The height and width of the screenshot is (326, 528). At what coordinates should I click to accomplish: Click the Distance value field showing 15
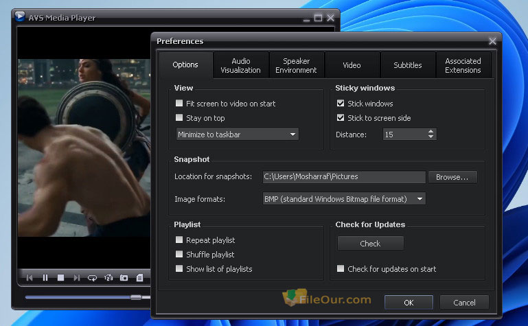[x=405, y=135]
